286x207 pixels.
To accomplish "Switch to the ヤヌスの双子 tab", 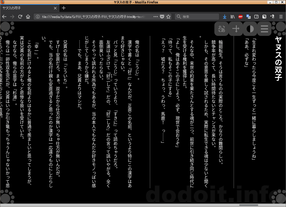I will pyautogui.click(x=29, y=8).
